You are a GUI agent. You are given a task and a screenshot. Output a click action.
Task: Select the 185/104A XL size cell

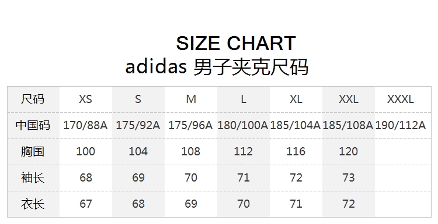pos(296,125)
